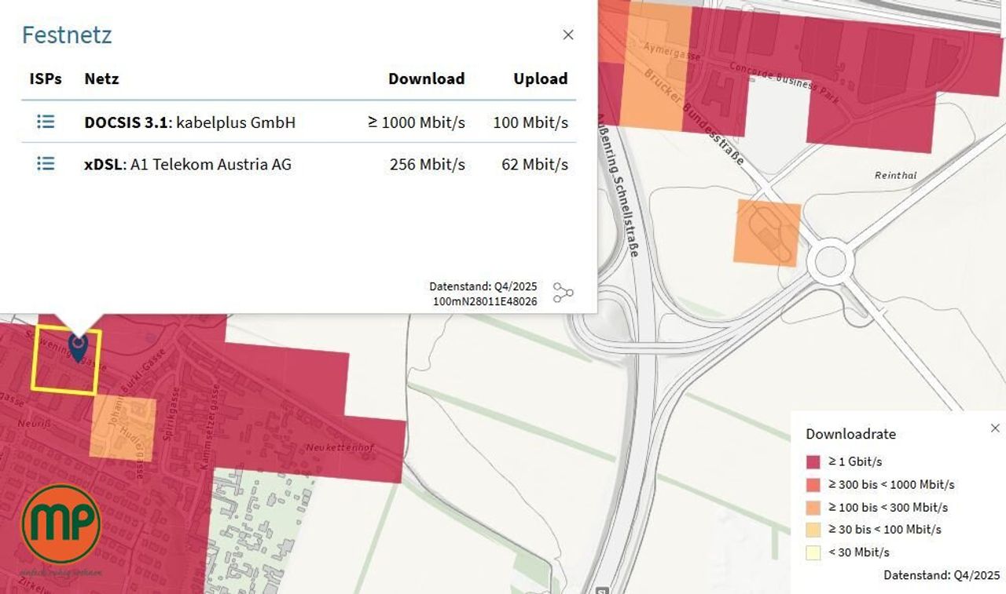Image resolution: width=1006 pixels, height=594 pixels.
Task: Click the blue map pin marker
Action: (x=78, y=348)
